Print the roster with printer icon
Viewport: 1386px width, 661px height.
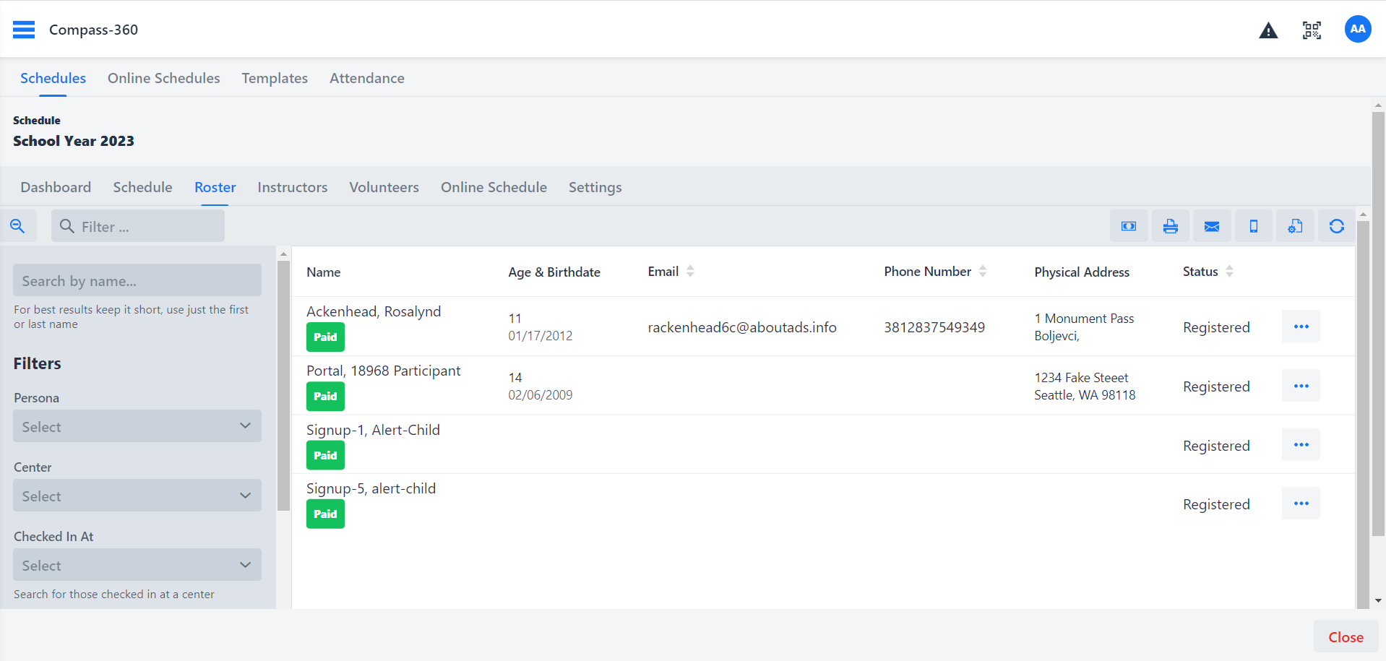[x=1170, y=227]
